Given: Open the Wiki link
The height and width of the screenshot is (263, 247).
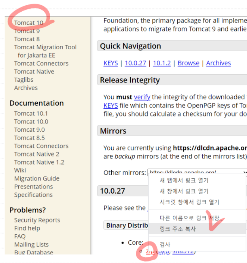Looking at the screenshot, I should [20, 170].
